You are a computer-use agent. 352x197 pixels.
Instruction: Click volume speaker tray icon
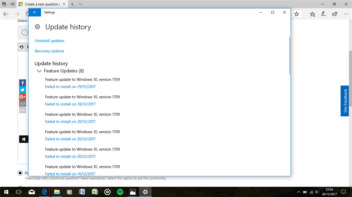(x=317, y=192)
